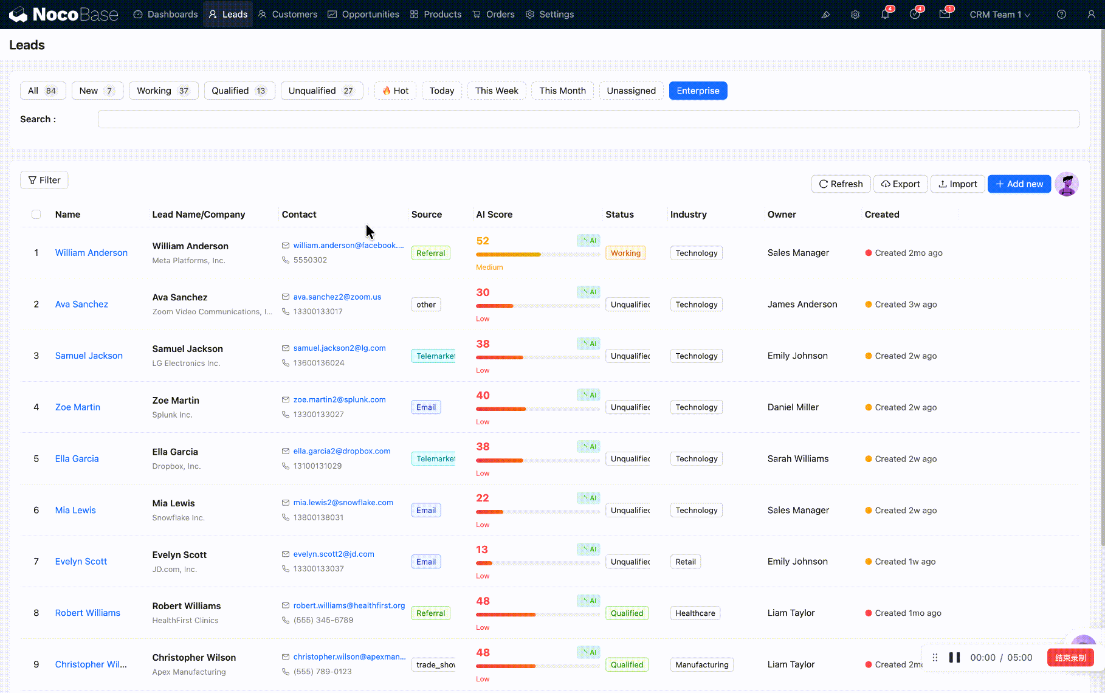Click the user profile icon in header

pyautogui.click(x=1091, y=15)
